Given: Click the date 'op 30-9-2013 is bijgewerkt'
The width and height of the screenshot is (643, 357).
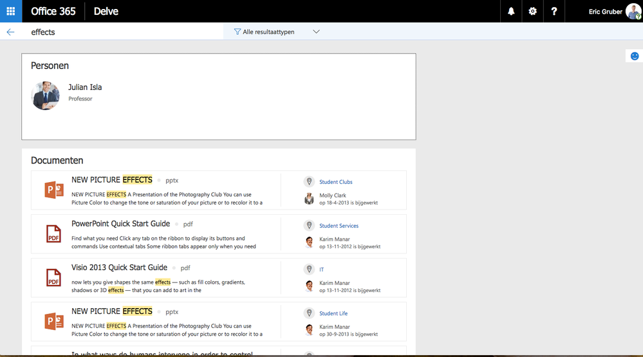Looking at the screenshot, I should pos(349,334).
